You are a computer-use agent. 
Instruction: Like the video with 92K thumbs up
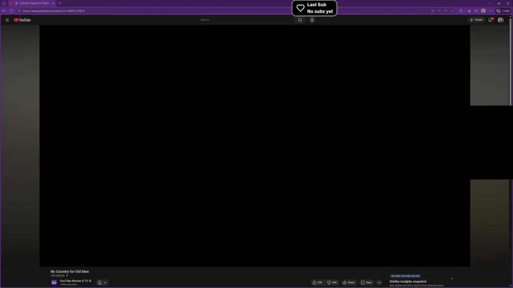tap(317, 282)
